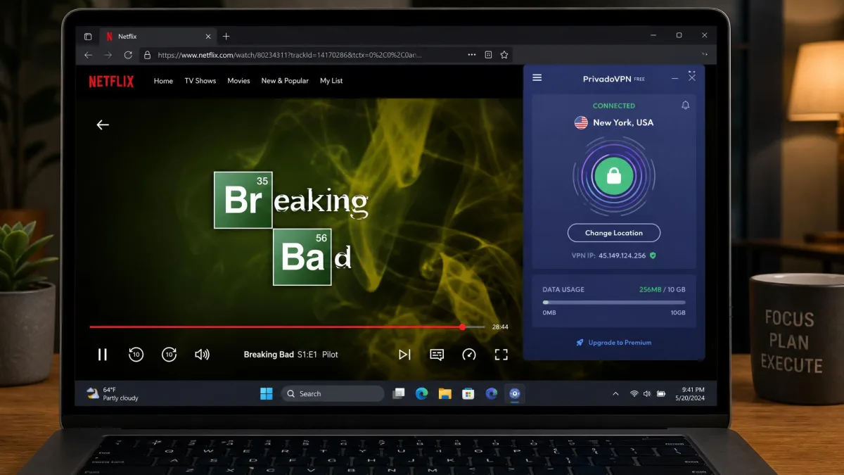Click the Breaking Bad S1:E1 Pilot title
This screenshot has width=844, height=475.
291,355
